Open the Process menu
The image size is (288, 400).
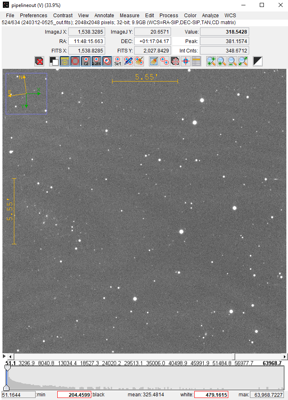(169, 16)
